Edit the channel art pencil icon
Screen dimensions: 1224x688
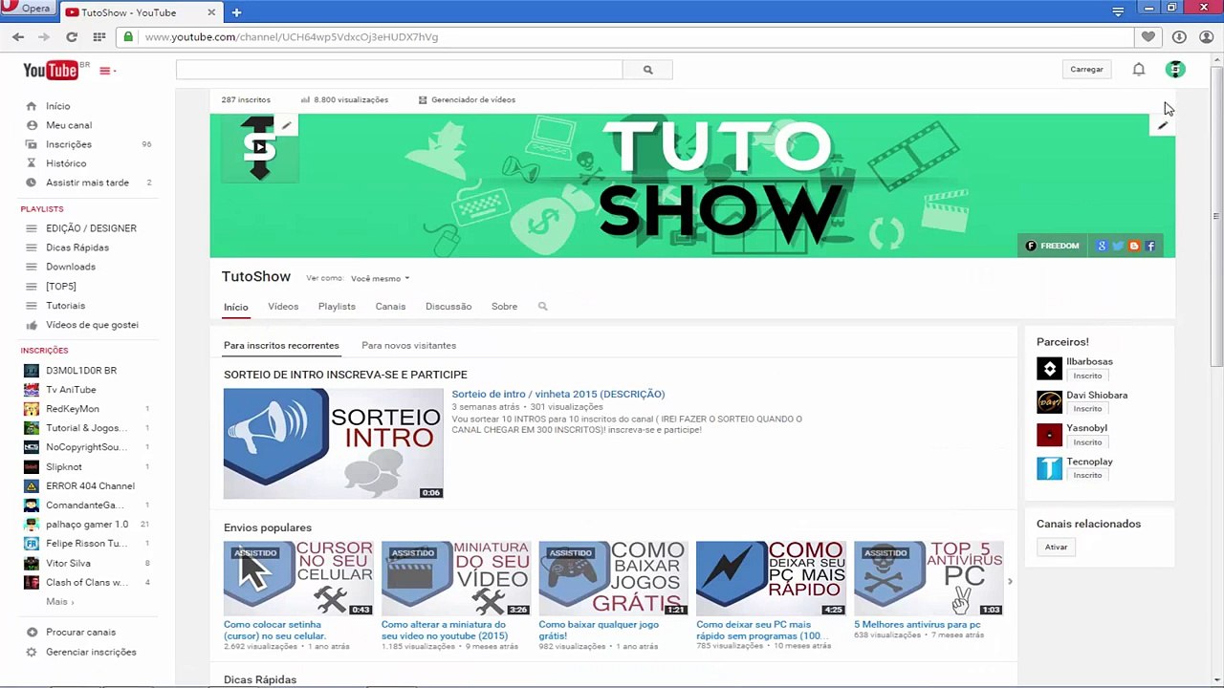(1162, 125)
